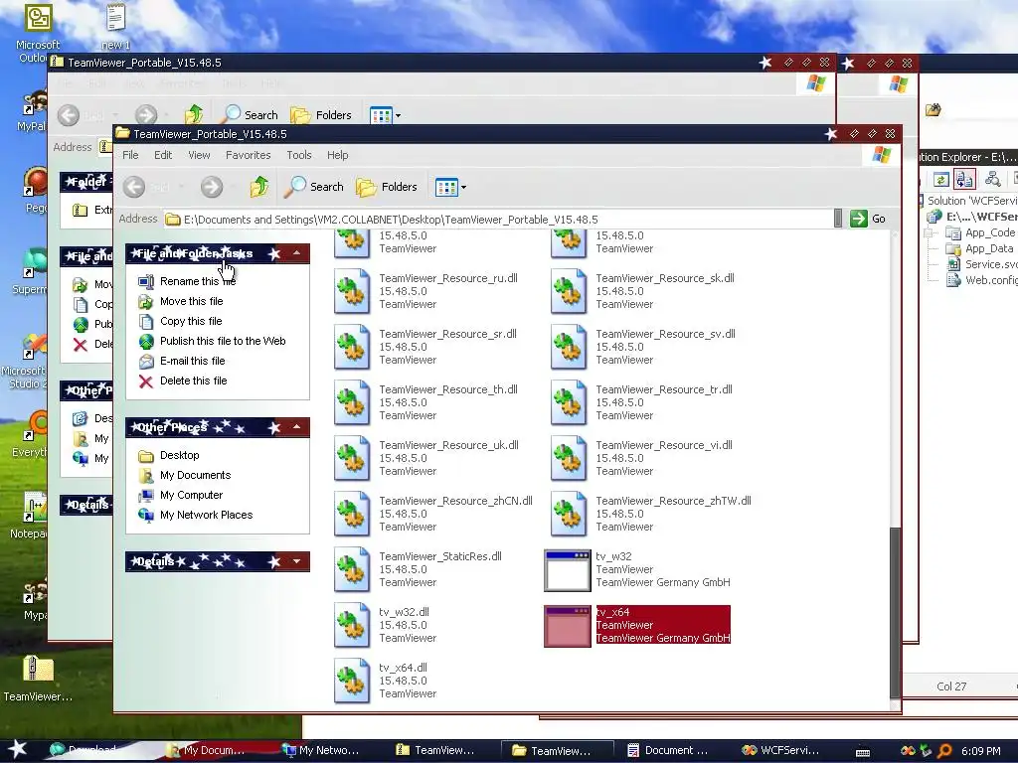Select App_Code in Solution Explorer
Image resolution: width=1018 pixels, height=763 pixels.
[980, 232]
